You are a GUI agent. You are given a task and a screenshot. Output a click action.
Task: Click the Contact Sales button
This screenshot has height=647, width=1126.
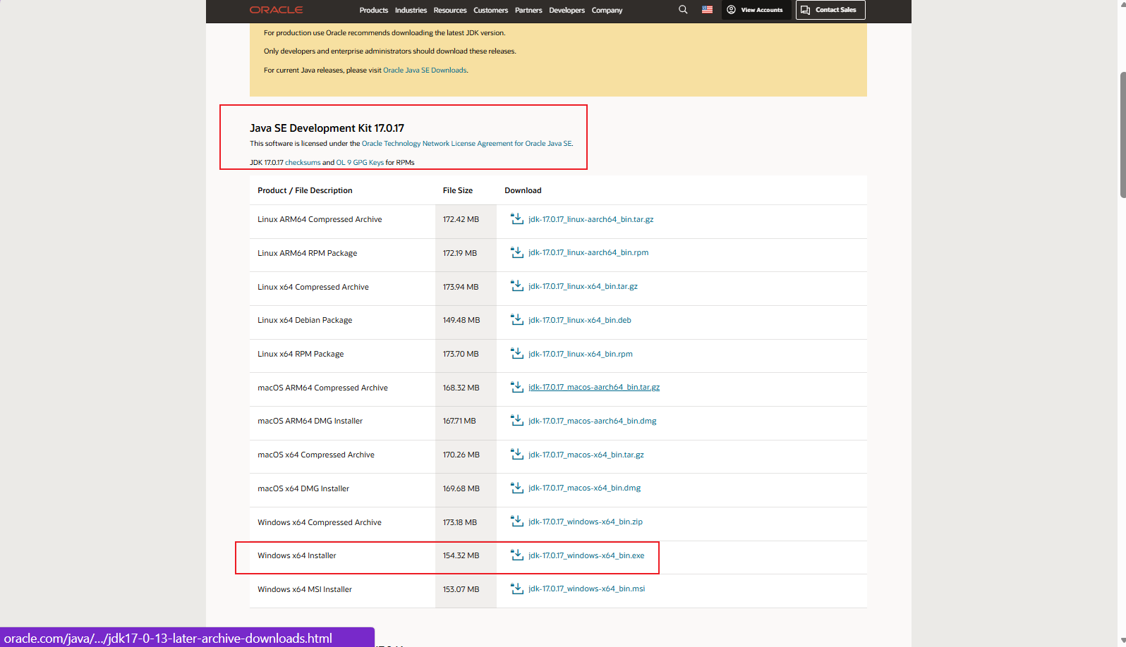tap(830, 10)
